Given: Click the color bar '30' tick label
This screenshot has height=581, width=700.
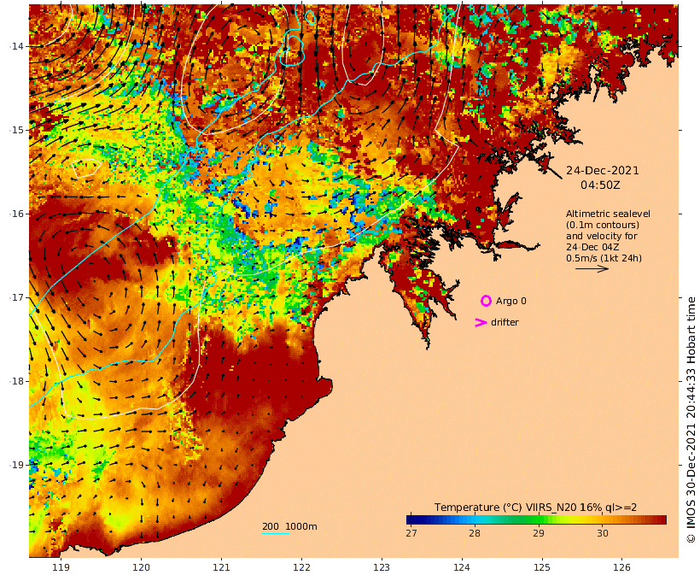Looking at the screenshot, I should [x=602, y=533].
